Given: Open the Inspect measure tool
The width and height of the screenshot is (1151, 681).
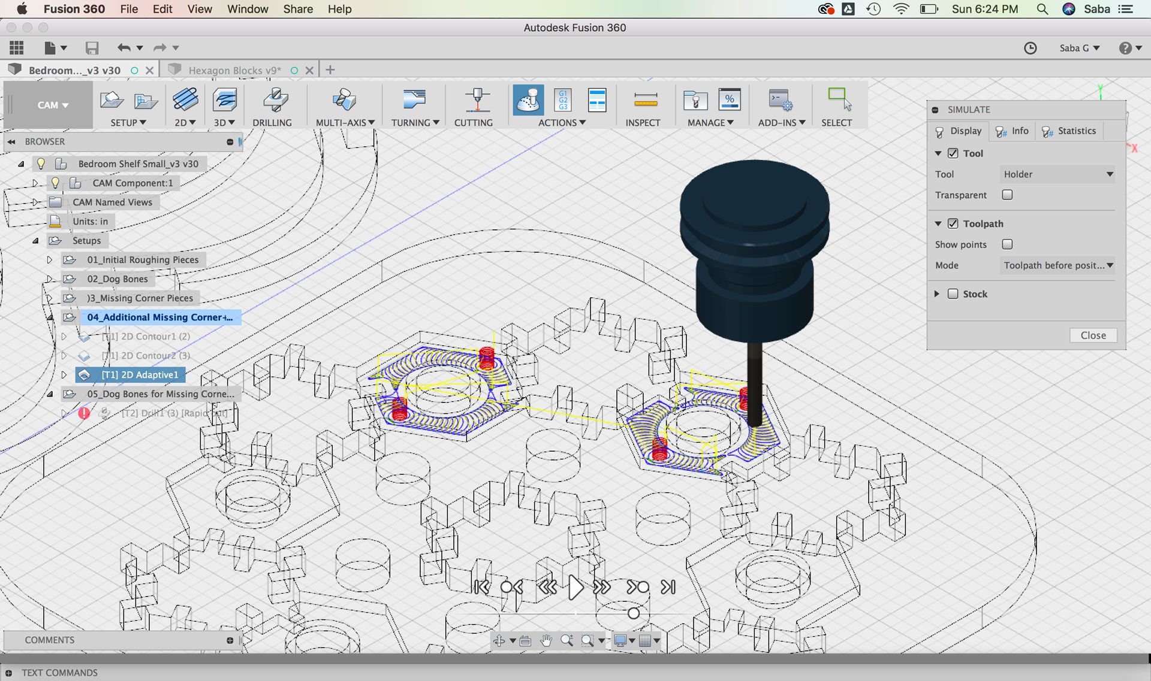Looking at the screenshot, I should click(645, 100).
